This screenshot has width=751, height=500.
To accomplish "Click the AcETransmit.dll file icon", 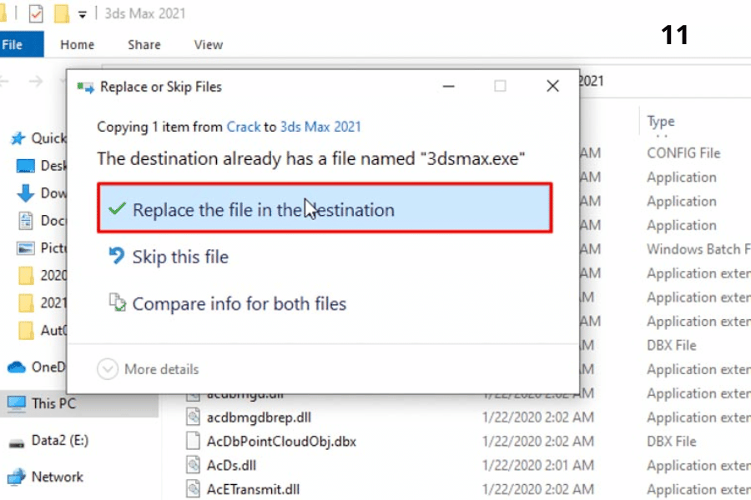I will [x=193, y=489].
